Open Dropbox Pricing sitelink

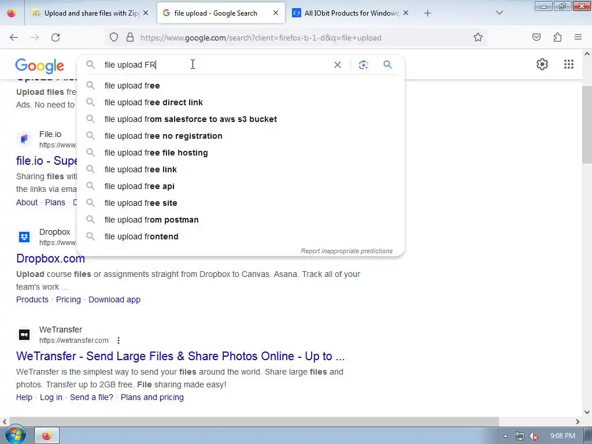[x=68, y=299]
